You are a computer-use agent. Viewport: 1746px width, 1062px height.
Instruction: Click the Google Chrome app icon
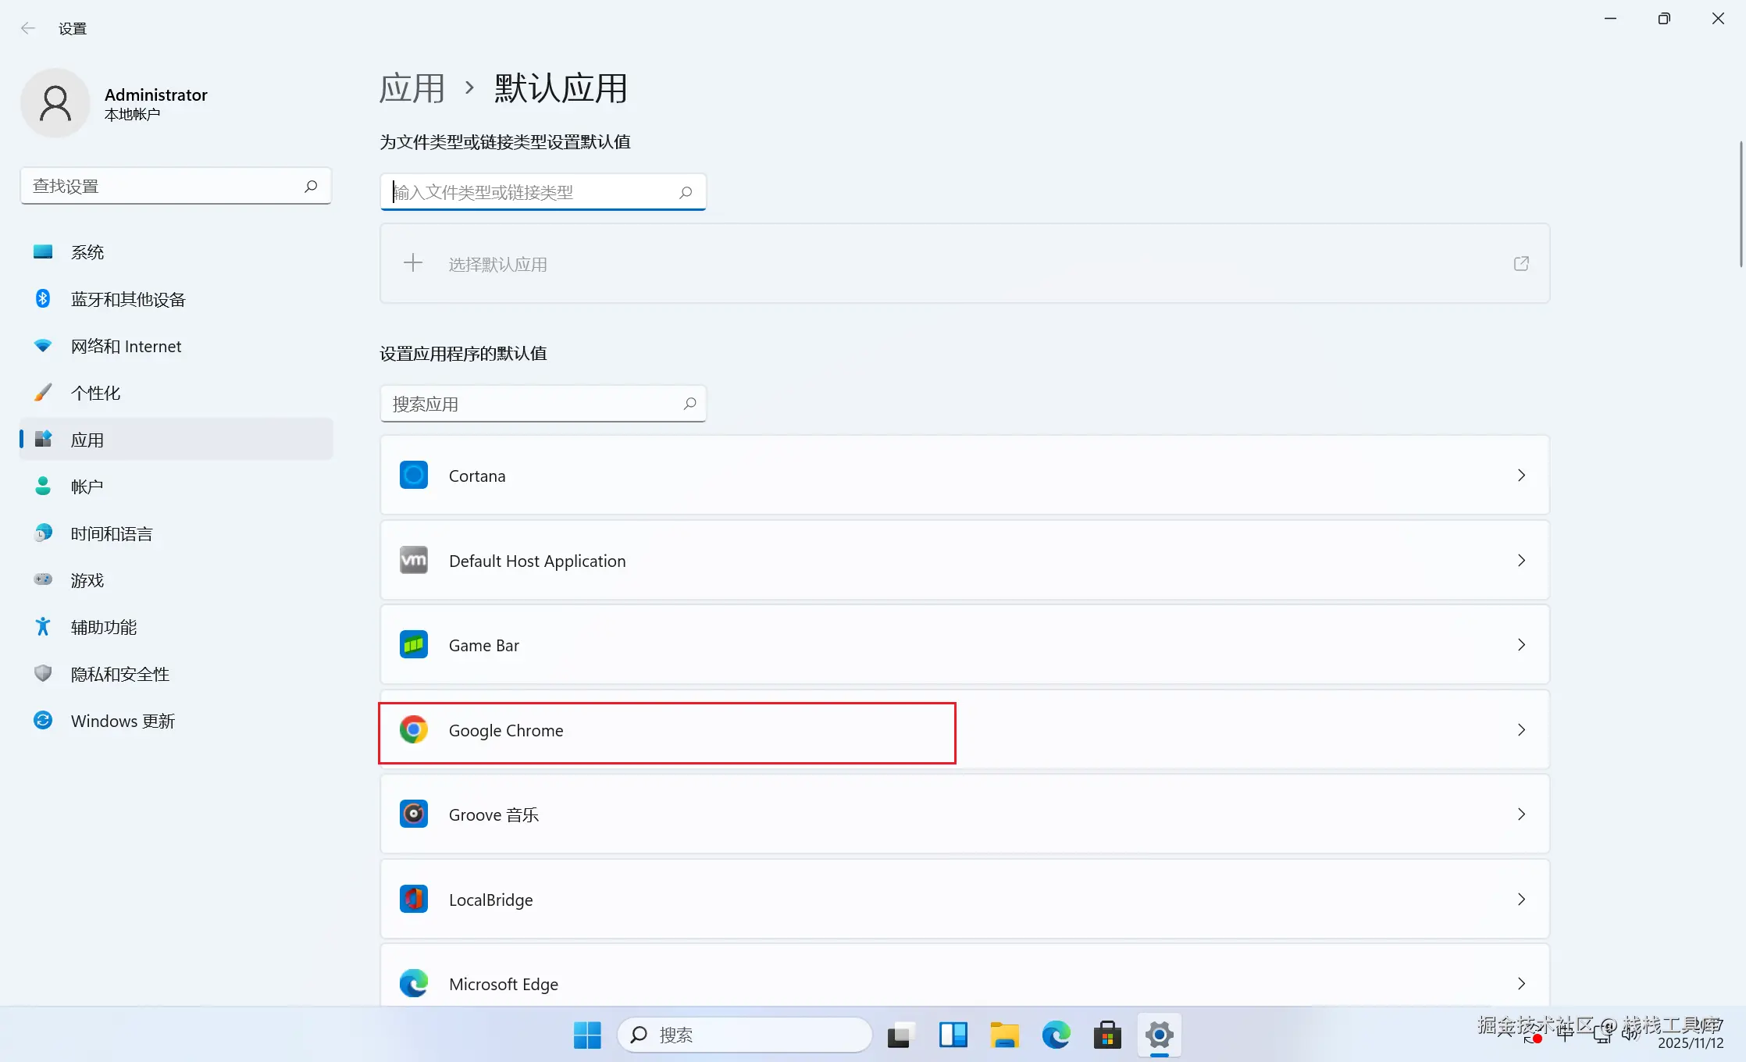[414, 729]
